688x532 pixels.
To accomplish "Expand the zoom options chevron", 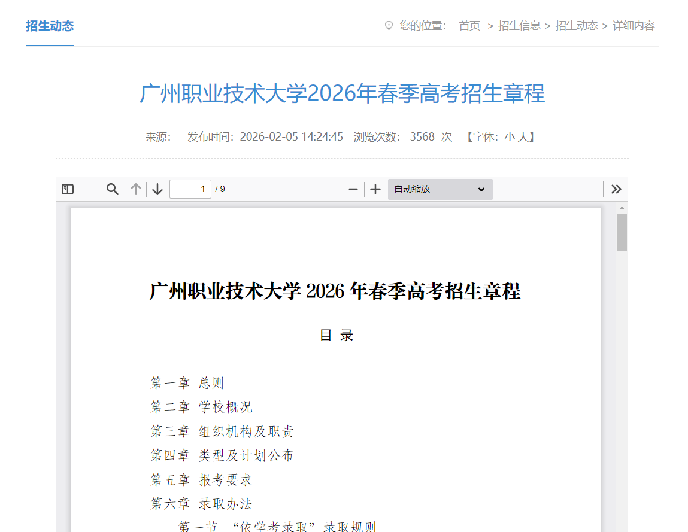I will pos(482,189).
